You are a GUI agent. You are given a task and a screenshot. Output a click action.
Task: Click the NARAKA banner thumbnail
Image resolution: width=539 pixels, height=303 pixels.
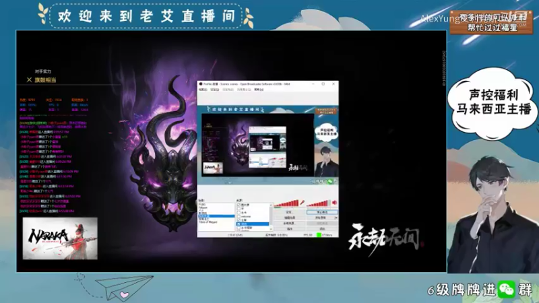(60, 238)
